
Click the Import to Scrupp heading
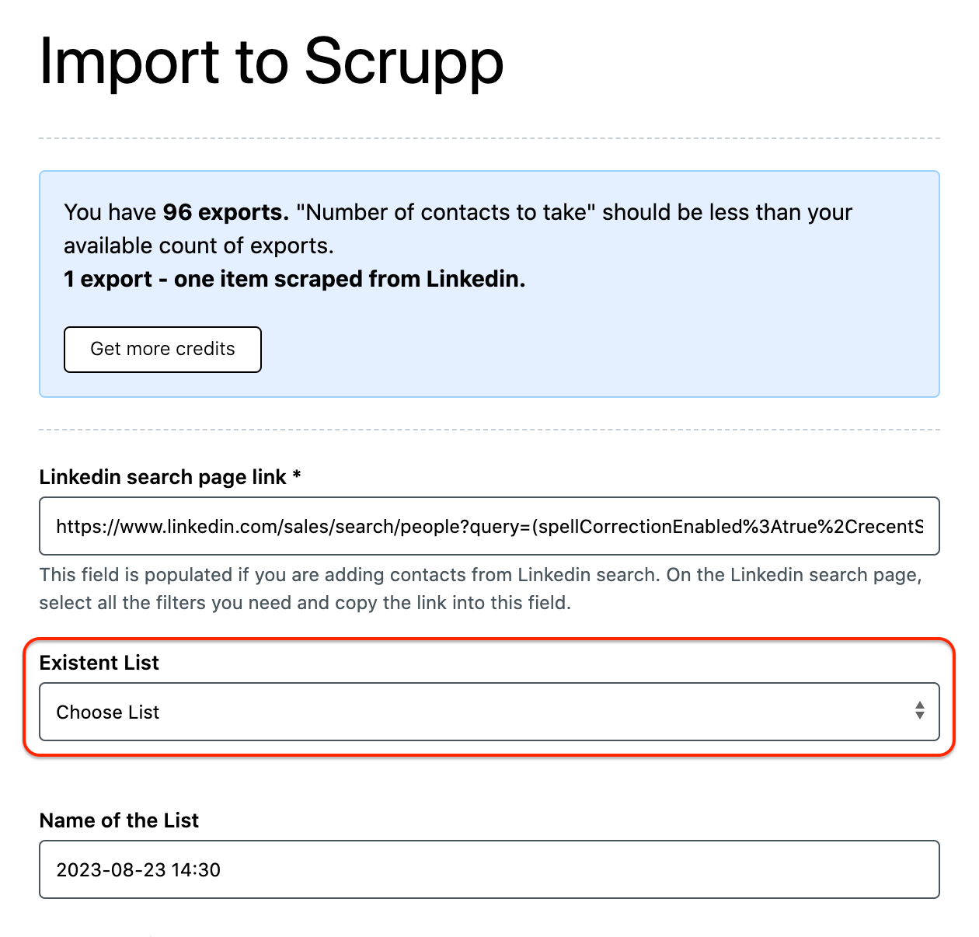[271, 61]
